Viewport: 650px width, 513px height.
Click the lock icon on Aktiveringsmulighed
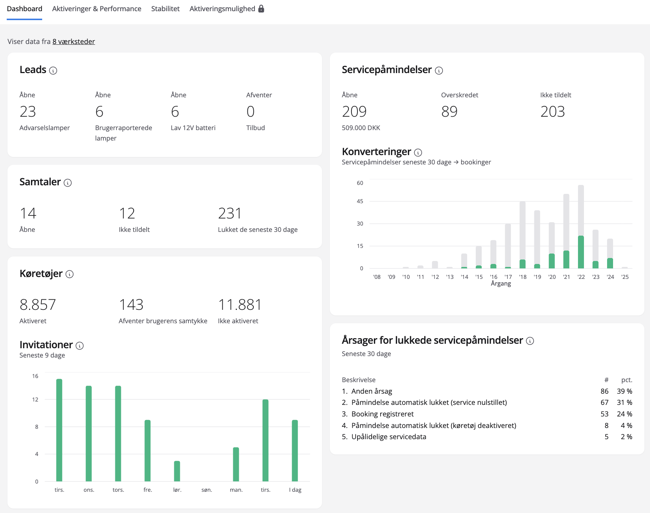[x=261, y=9]
